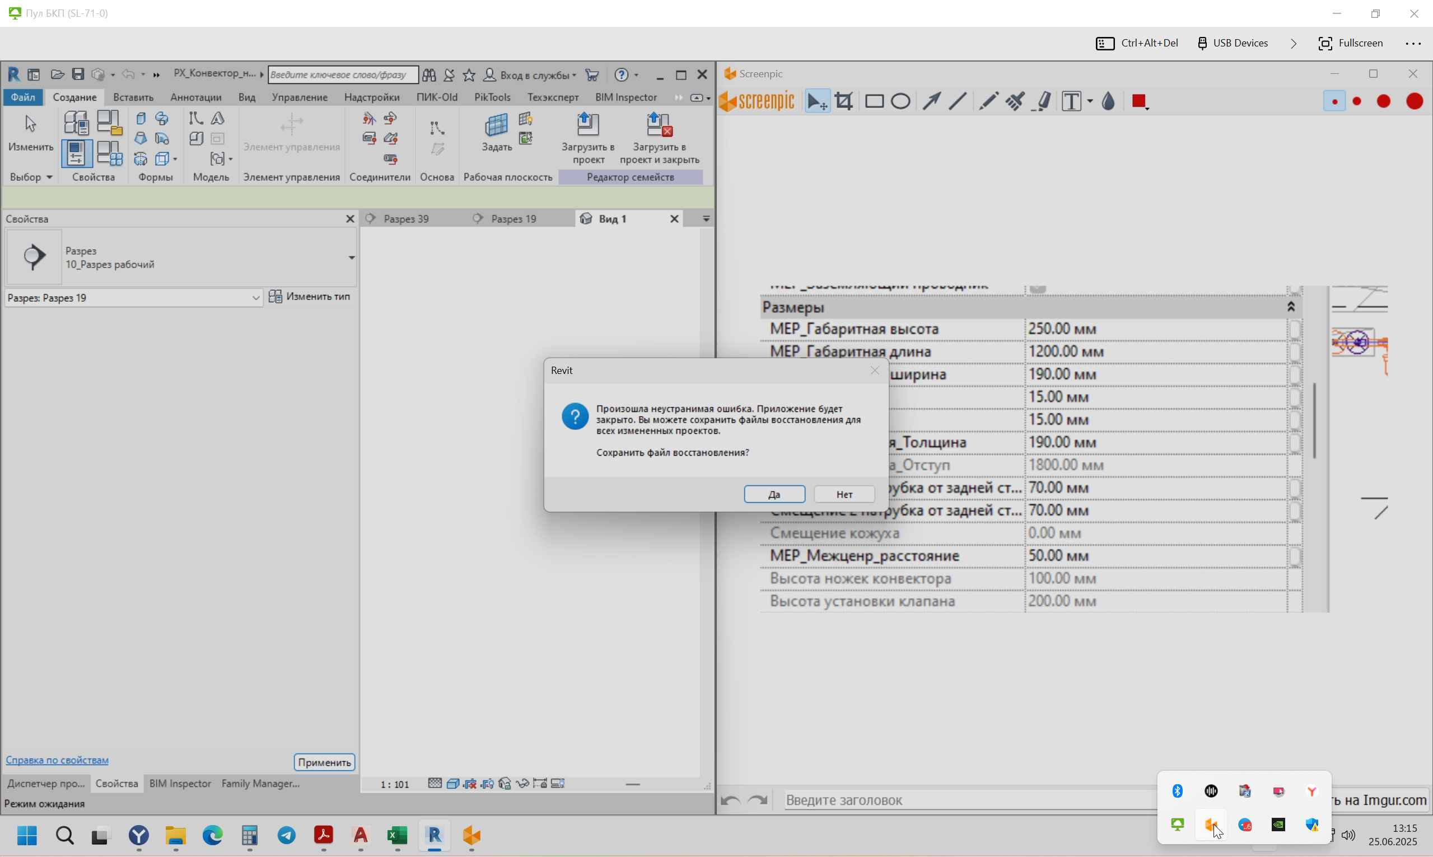Open the Справка по свойствам link
Screen dimensions: 1433x857
tap(57, 760)
